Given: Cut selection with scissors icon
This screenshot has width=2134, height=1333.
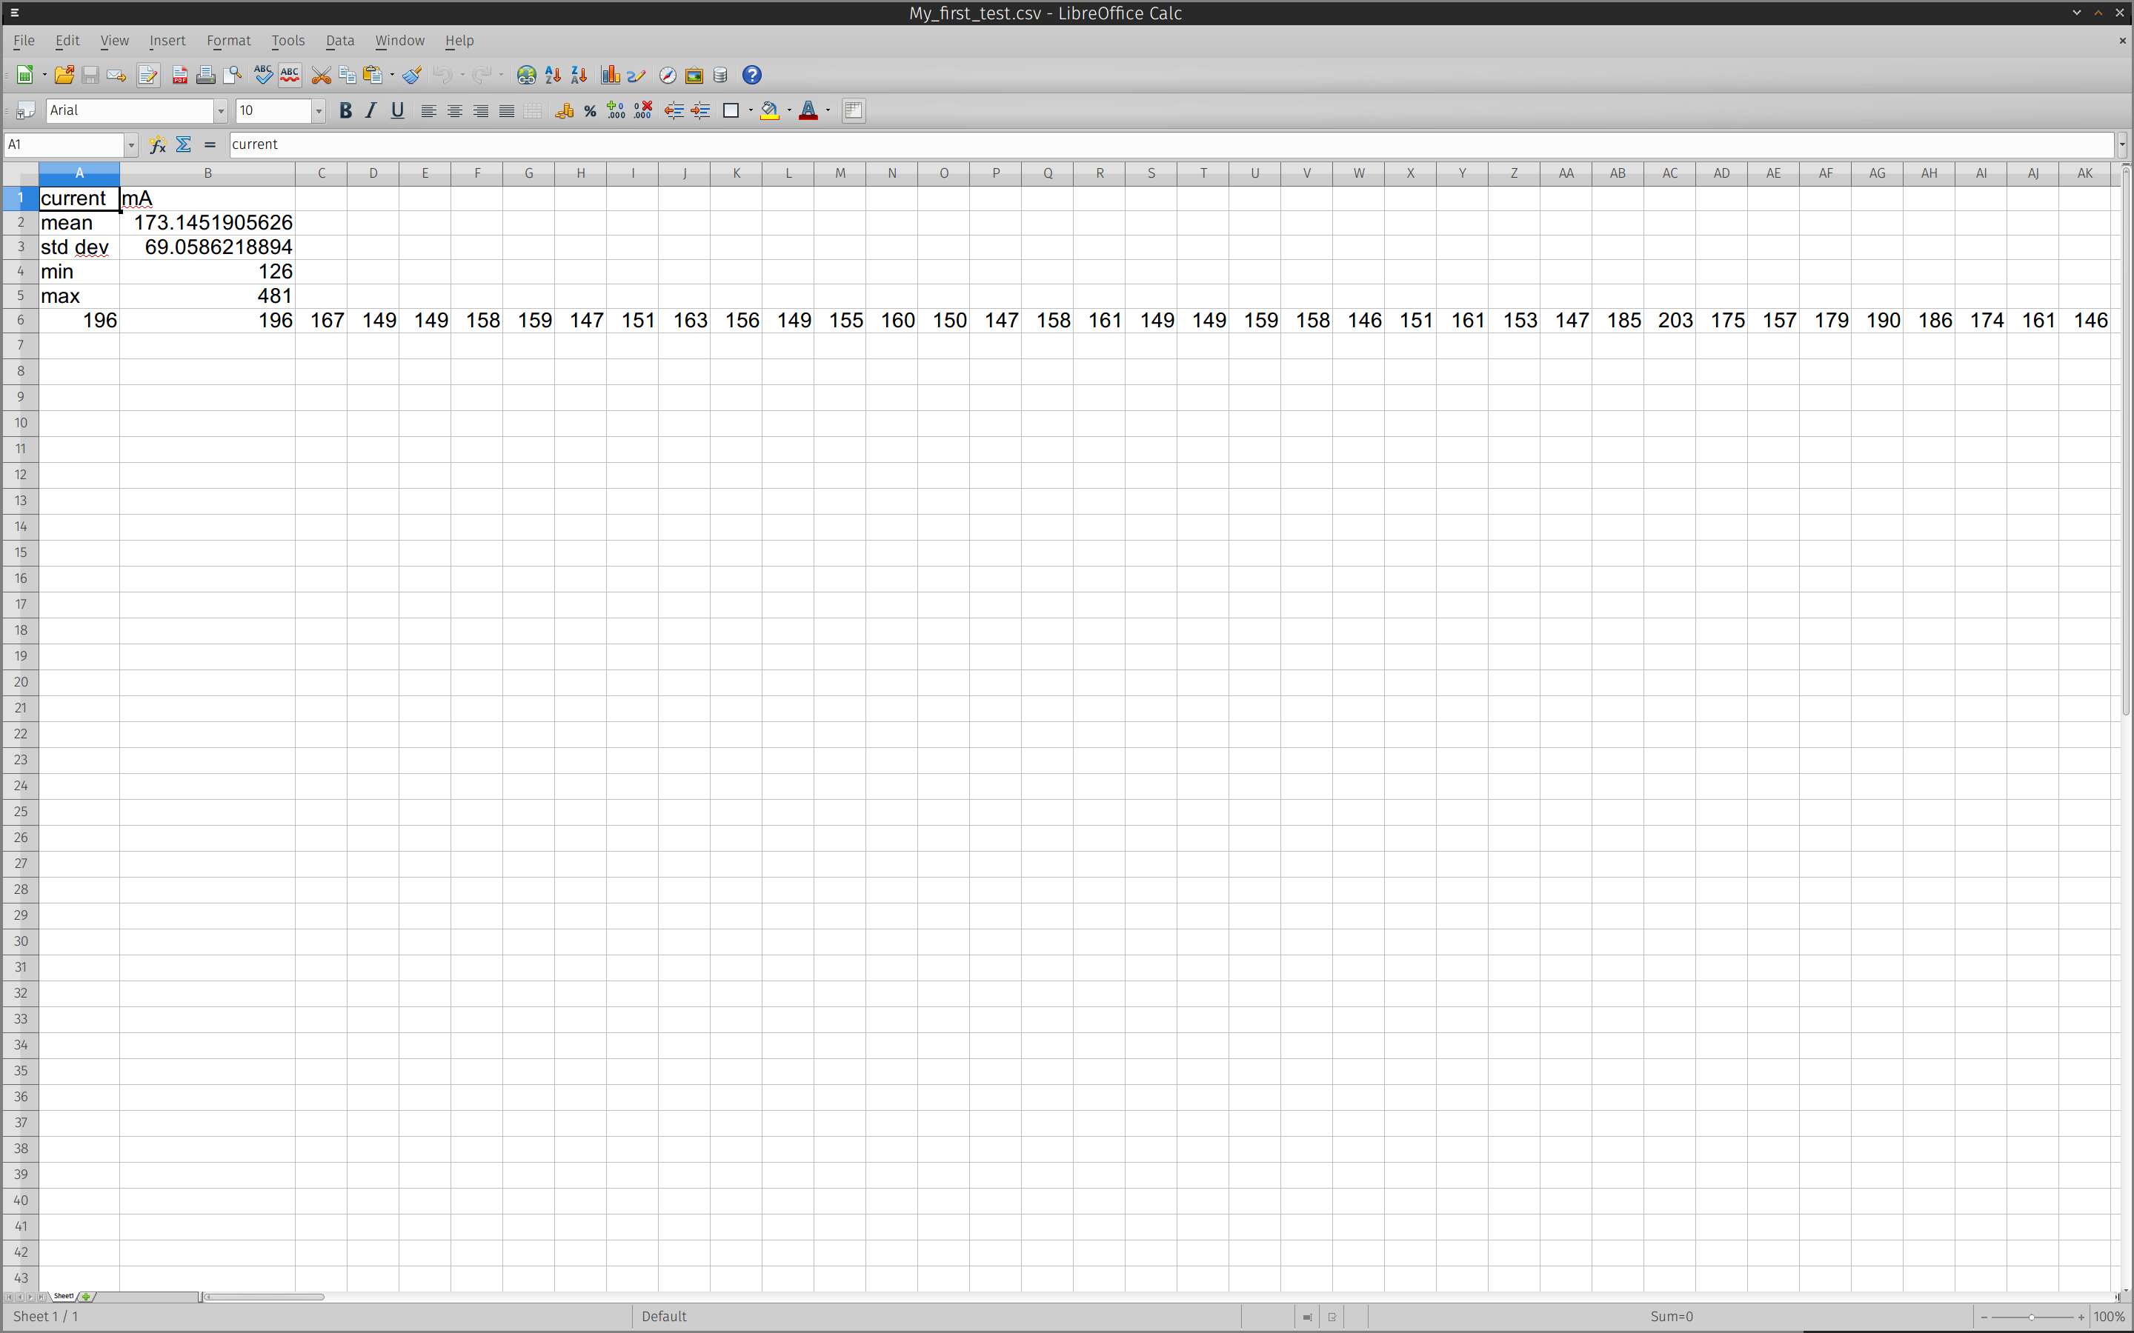Looking at the screenshot, I should 321,75.
